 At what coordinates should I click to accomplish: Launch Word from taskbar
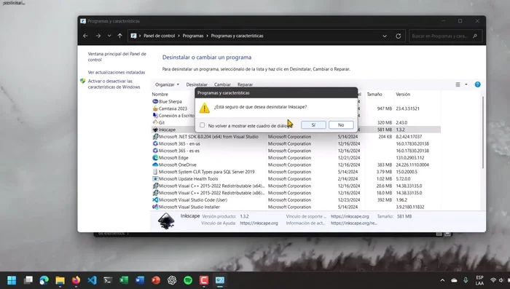(x=140, y=280)
